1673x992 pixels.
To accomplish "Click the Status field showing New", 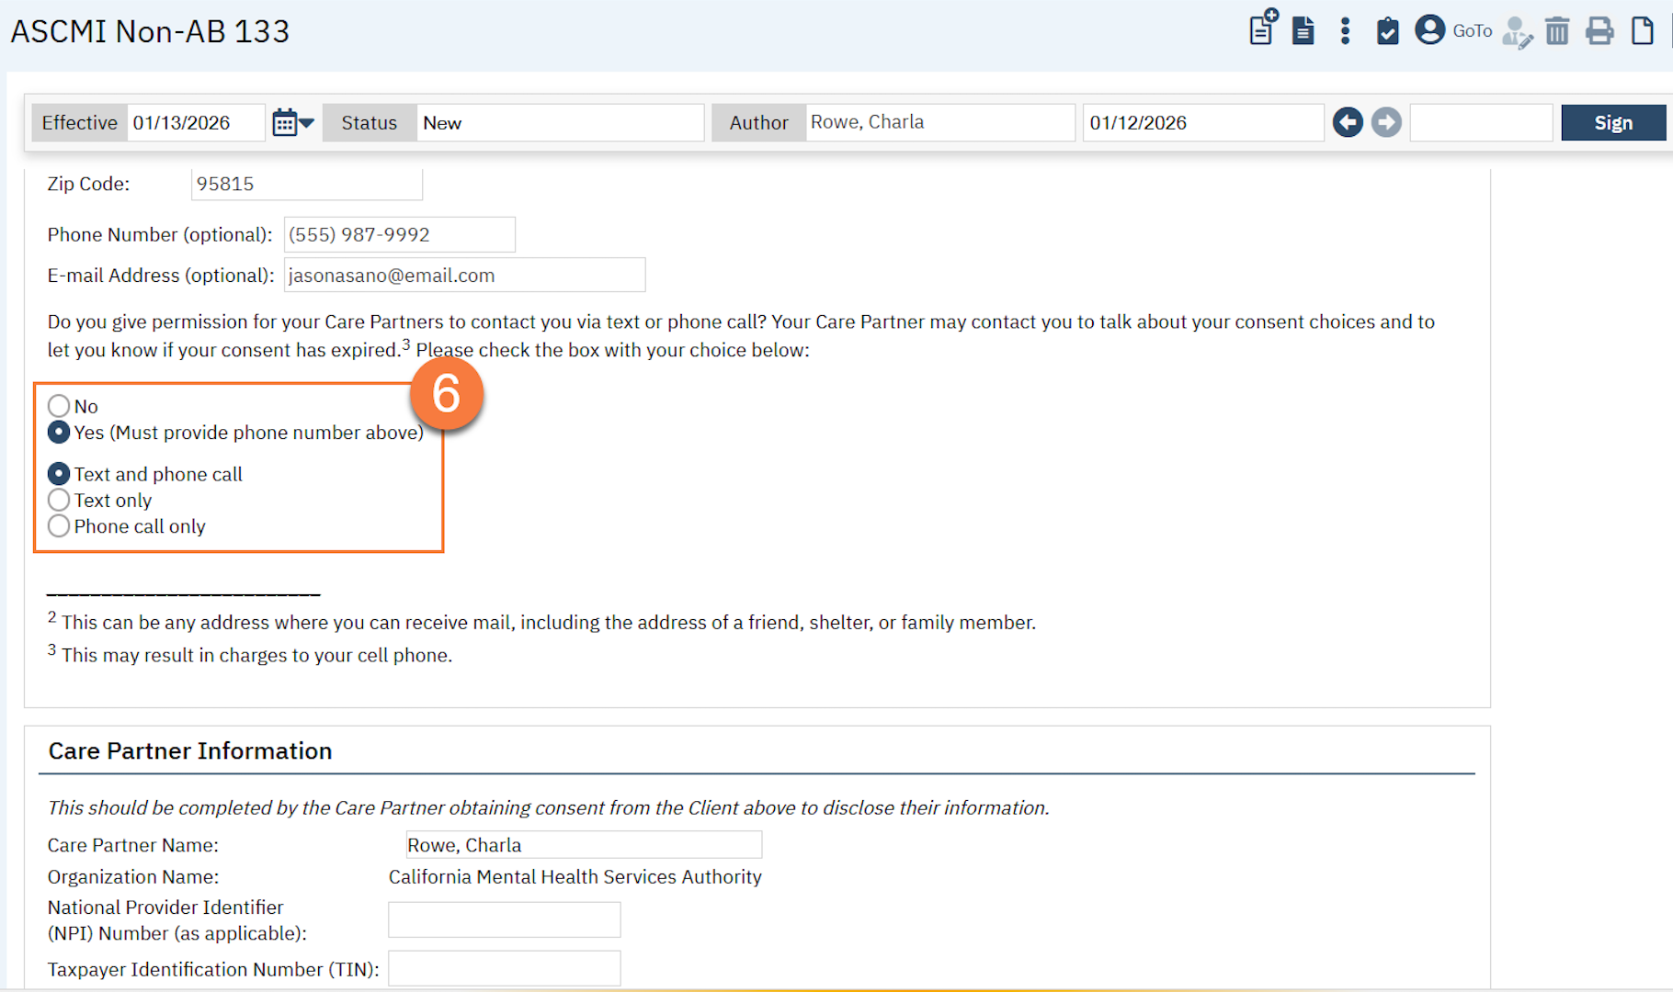I will [x=560, y=123].
